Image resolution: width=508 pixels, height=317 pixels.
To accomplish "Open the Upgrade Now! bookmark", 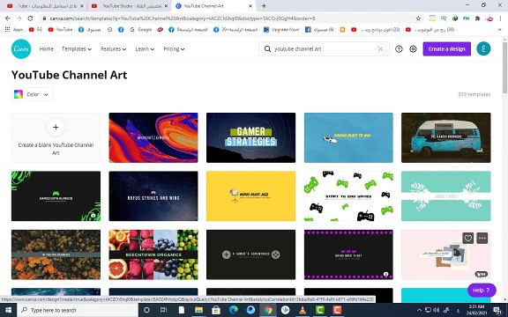I will coord(280,29).
